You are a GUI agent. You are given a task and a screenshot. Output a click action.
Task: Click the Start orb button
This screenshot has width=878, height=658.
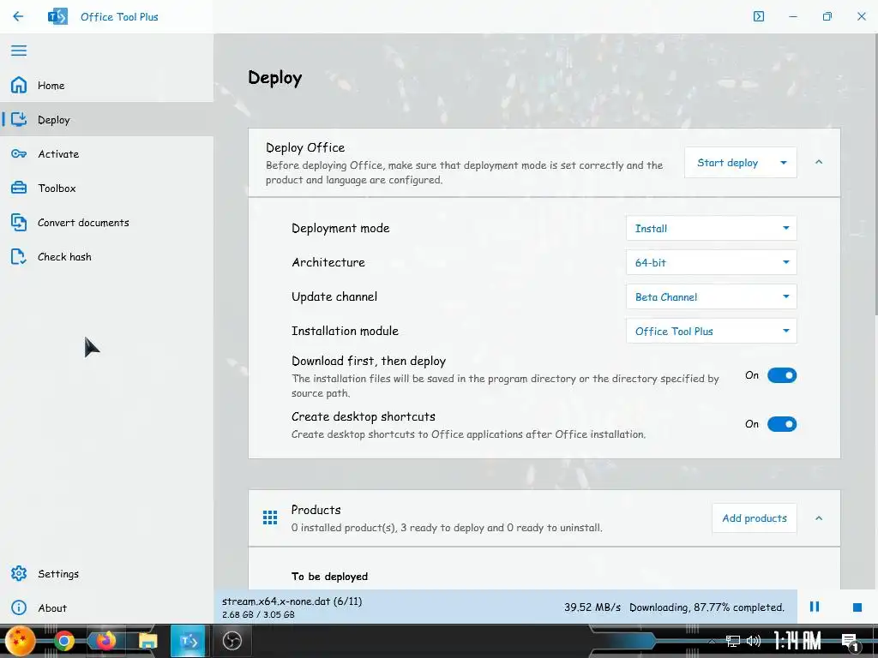pyautogui.click(x=21, y=641)
